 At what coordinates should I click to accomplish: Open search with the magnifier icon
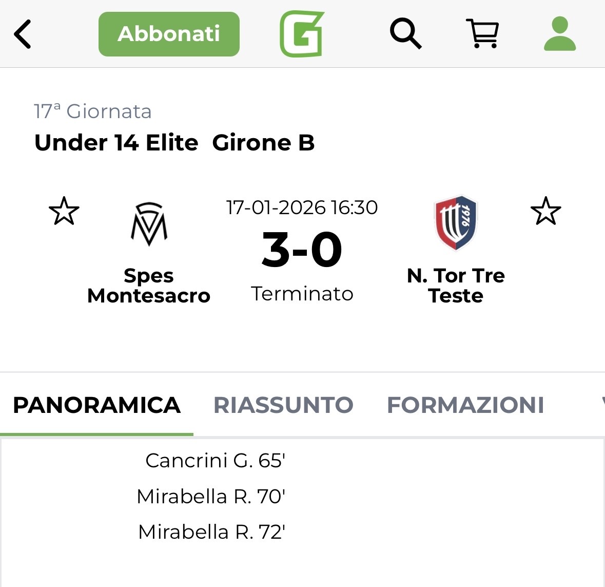point(405,34)
